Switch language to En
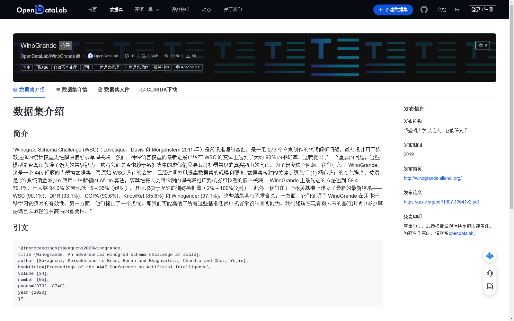Screen dimensions: 514x321 tap(457, 10)
